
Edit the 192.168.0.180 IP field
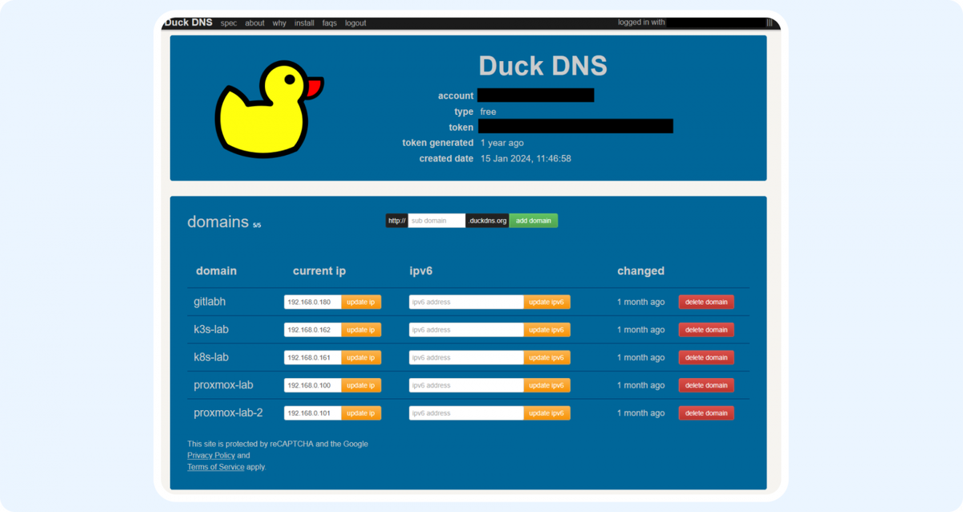(313, 303)
